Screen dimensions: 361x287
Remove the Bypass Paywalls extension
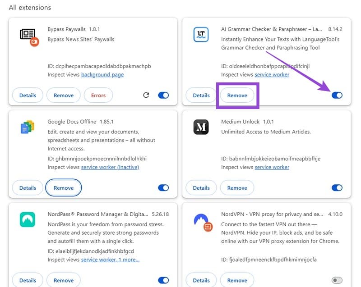coord(64,96)
